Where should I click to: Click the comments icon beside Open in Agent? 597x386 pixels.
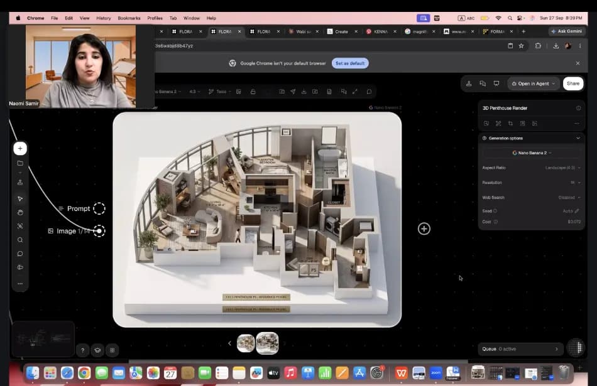[483, 83]
